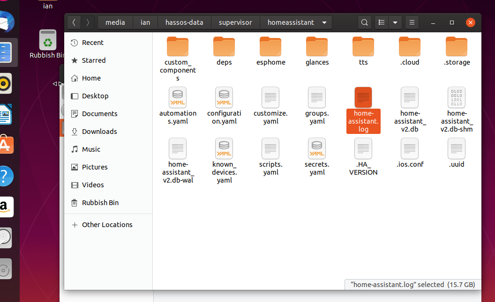Go back with the left arrow button

[74, 22]
